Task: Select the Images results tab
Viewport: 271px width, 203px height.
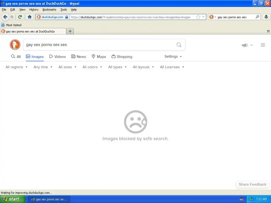Action: [35, 57]
